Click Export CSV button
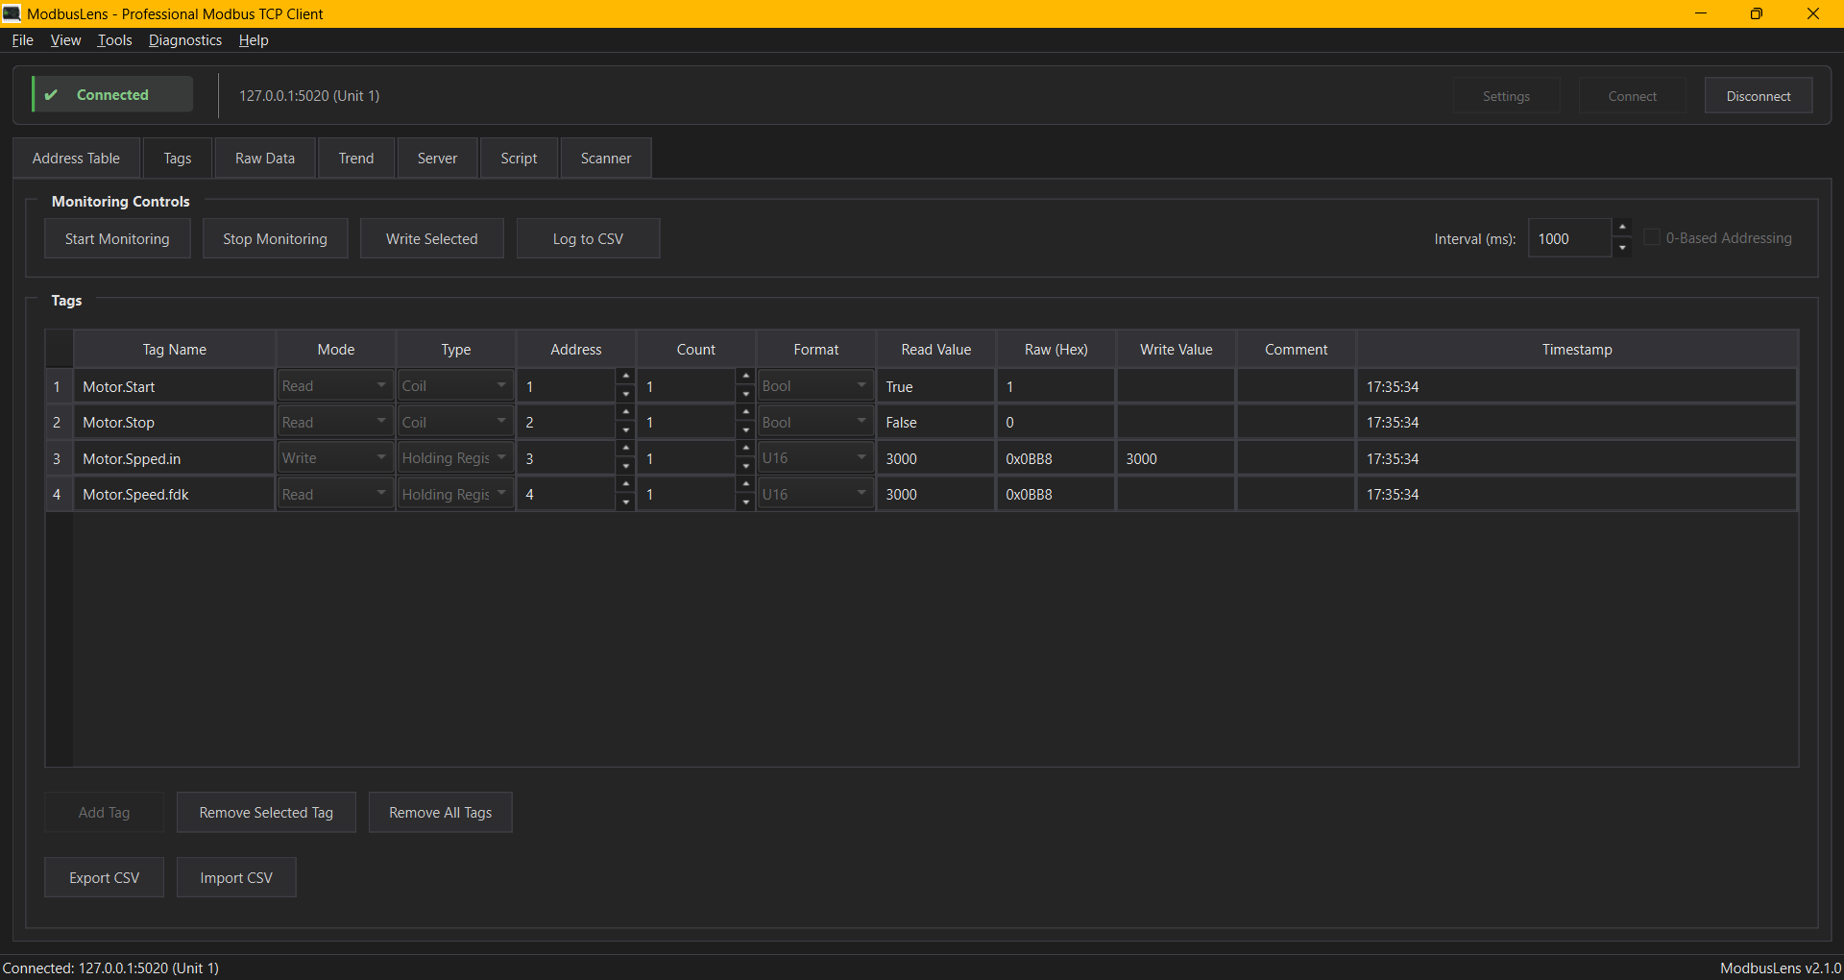The image size is (1844, 980). [105, 878]
